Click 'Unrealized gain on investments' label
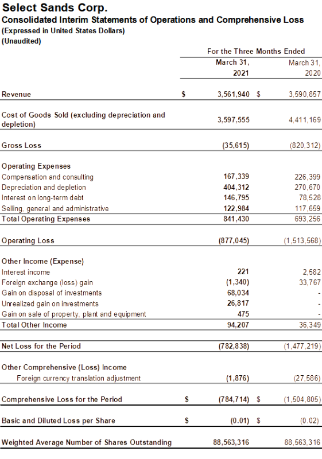This screenshot has height=459, width=322. coord(50,304)
